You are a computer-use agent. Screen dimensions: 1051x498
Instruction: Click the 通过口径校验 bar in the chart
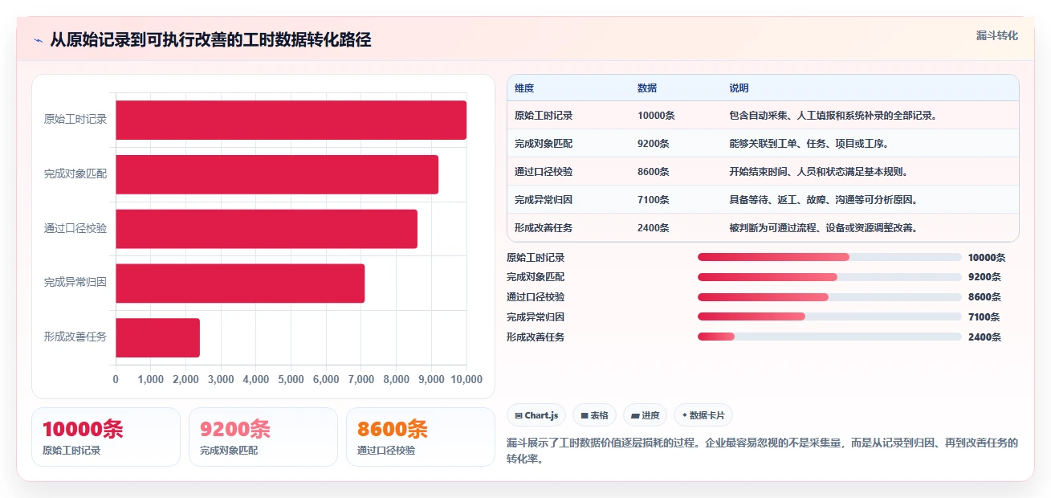(267, 229)
